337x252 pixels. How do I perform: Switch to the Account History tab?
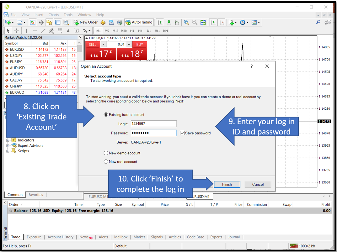(60, 237)
